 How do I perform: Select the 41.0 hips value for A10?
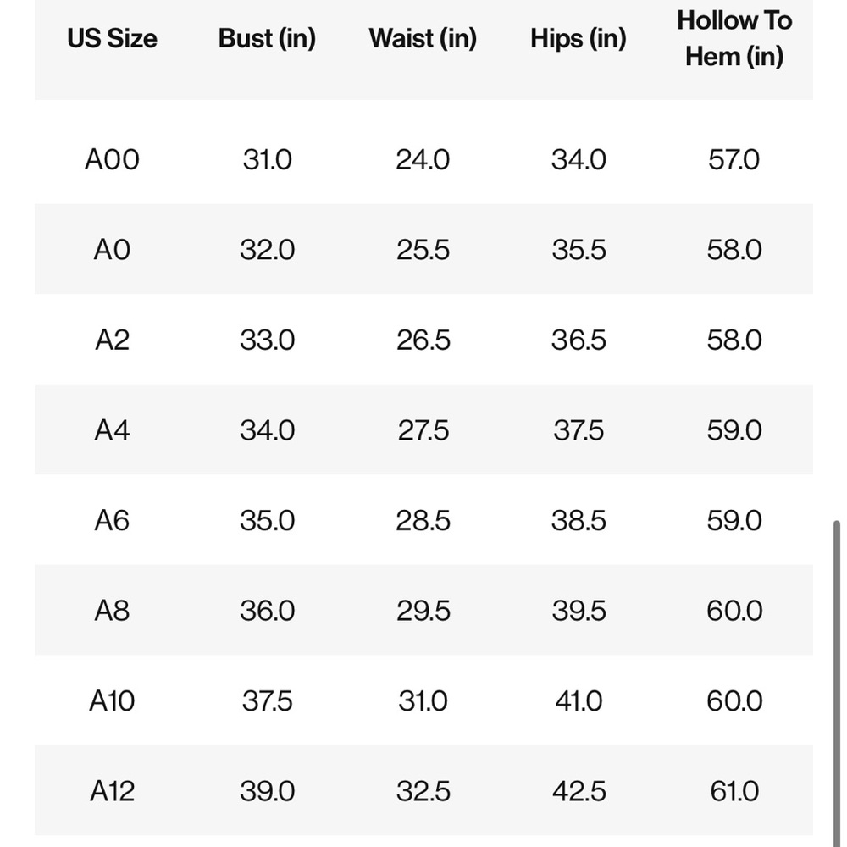579,701
